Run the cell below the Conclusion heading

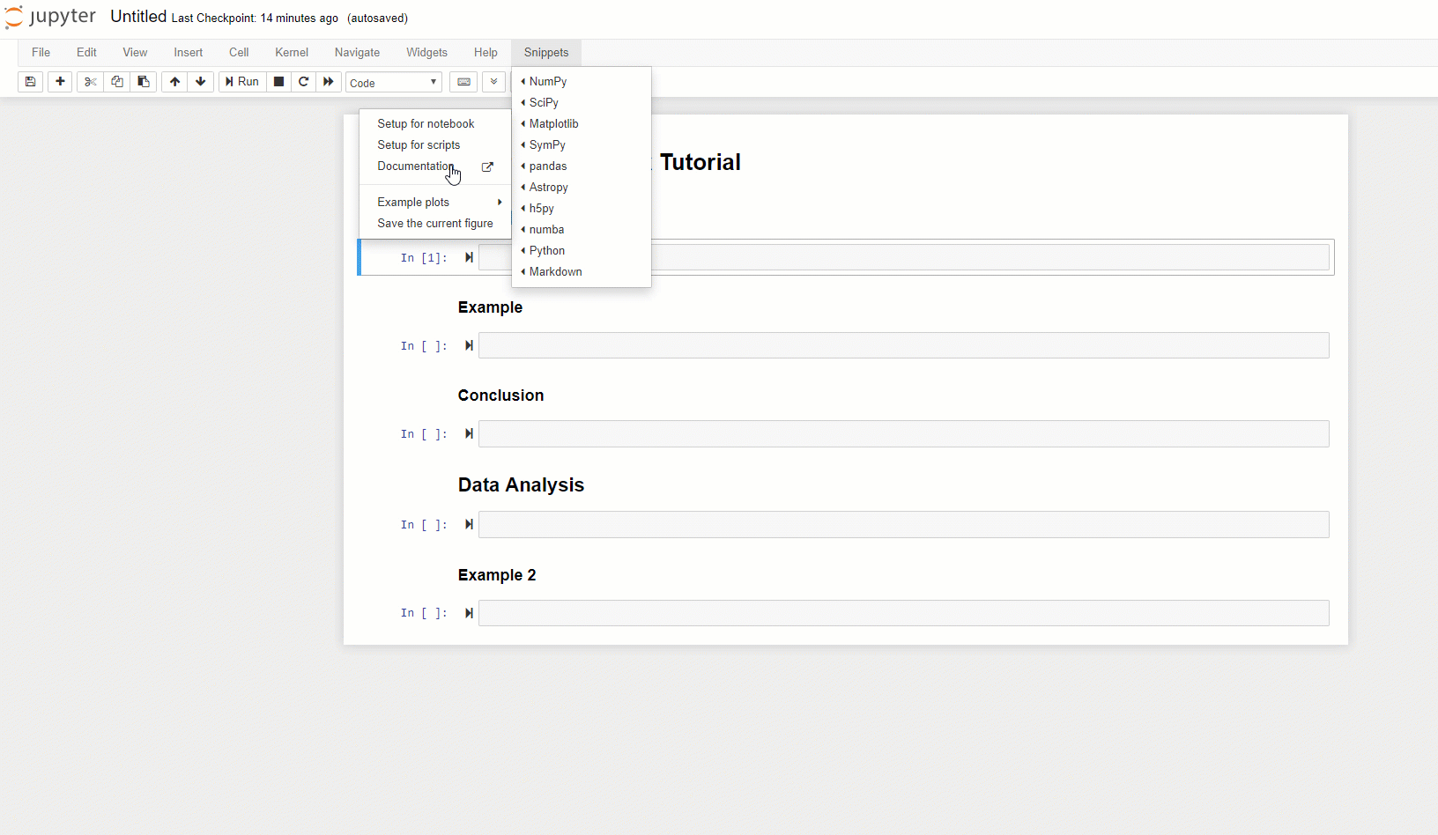click(x=469, y=433)
